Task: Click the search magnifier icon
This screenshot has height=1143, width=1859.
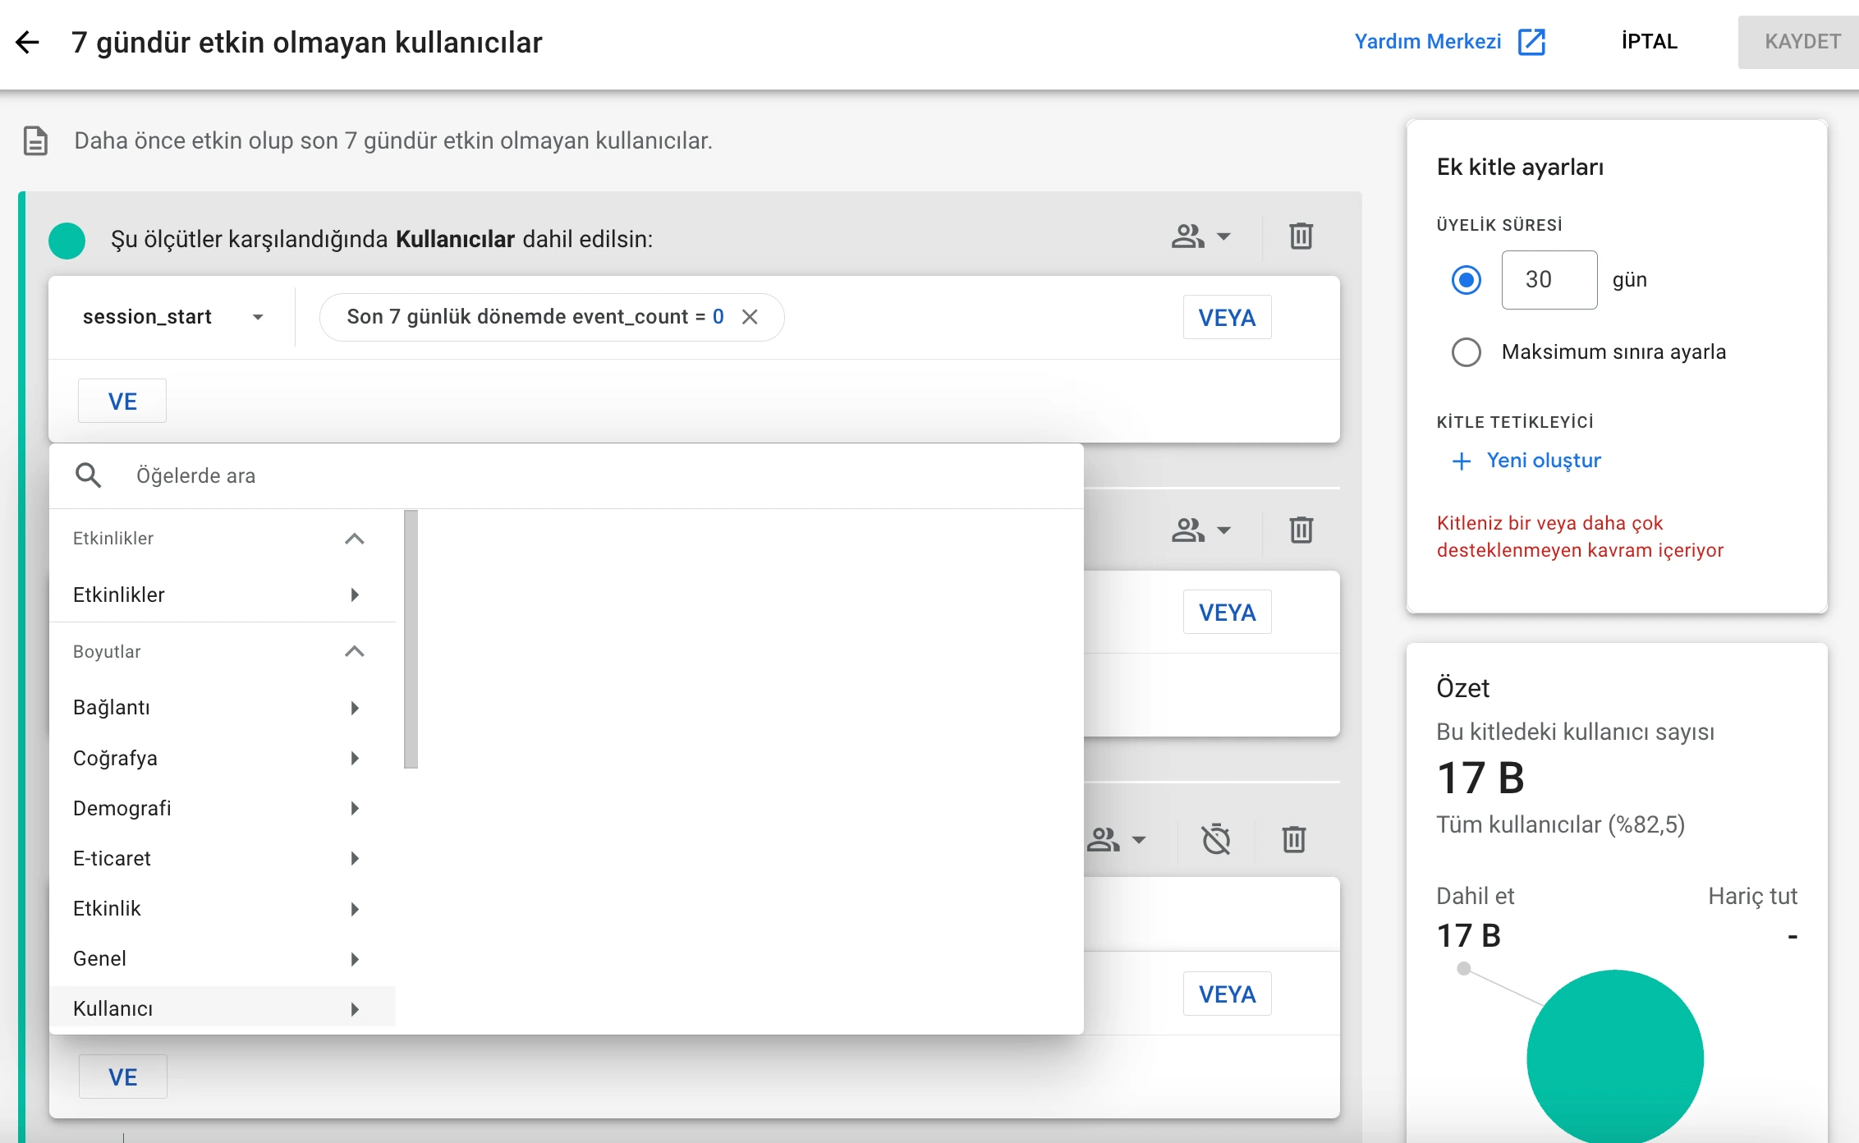Action: pos(89,475)
